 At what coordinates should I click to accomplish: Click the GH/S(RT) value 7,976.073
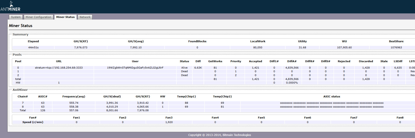coord(81,47)
